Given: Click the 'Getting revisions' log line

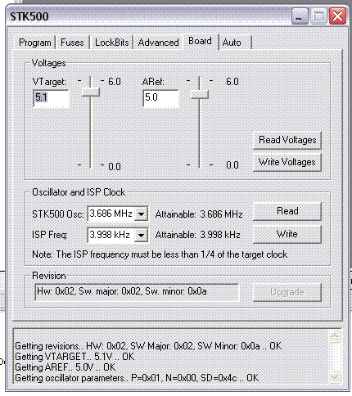Looking at the screenshot, I should point(148,346).
